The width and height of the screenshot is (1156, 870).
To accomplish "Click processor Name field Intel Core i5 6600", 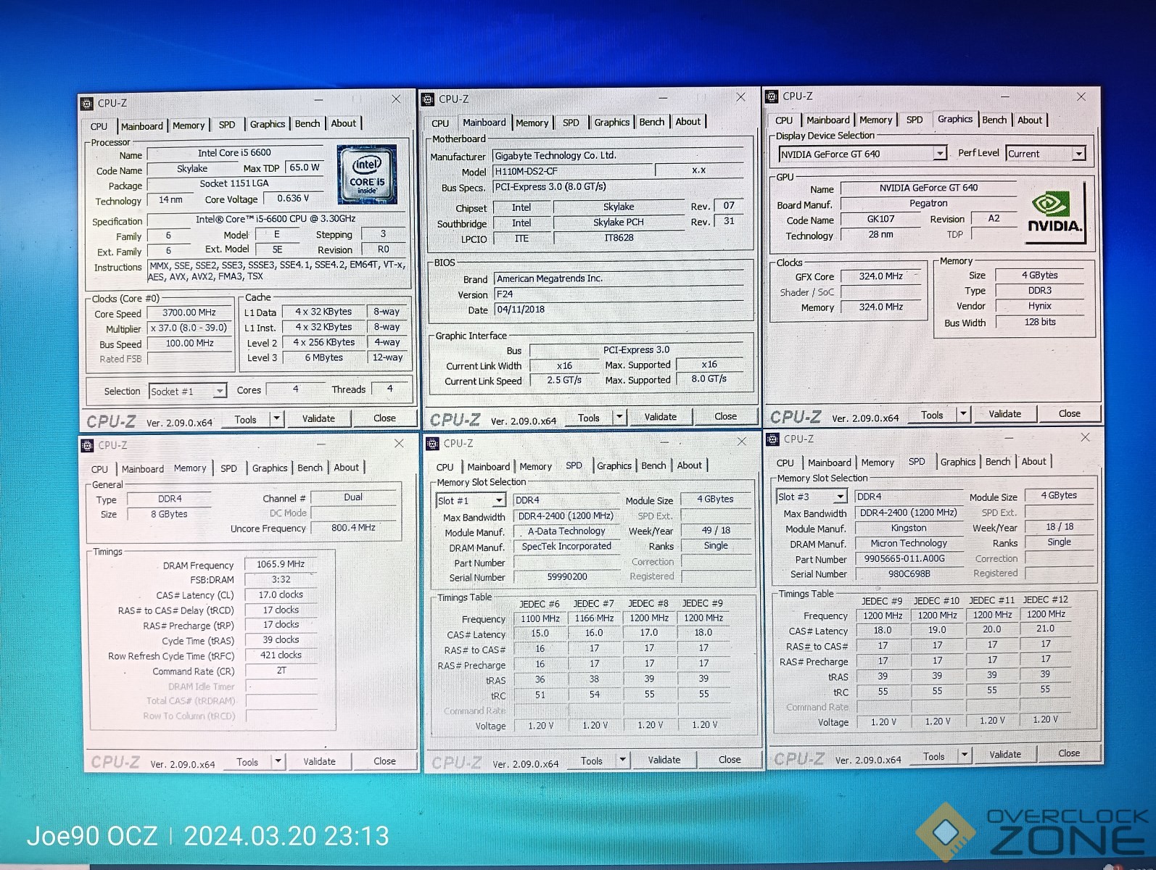I will (x=234, y=153).
